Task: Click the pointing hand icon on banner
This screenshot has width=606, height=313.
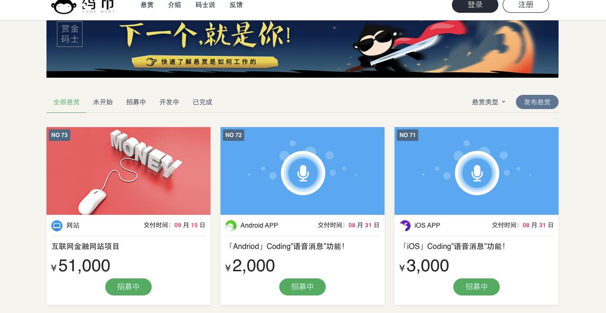Action: (x=152, y=62)
